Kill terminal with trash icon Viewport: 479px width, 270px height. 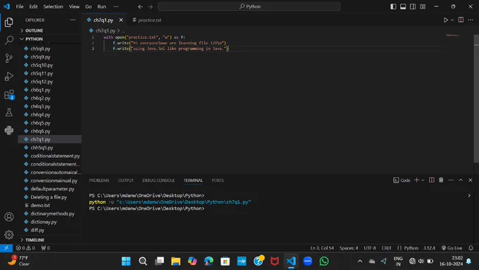pyautogui.click(x=441, y=180)
